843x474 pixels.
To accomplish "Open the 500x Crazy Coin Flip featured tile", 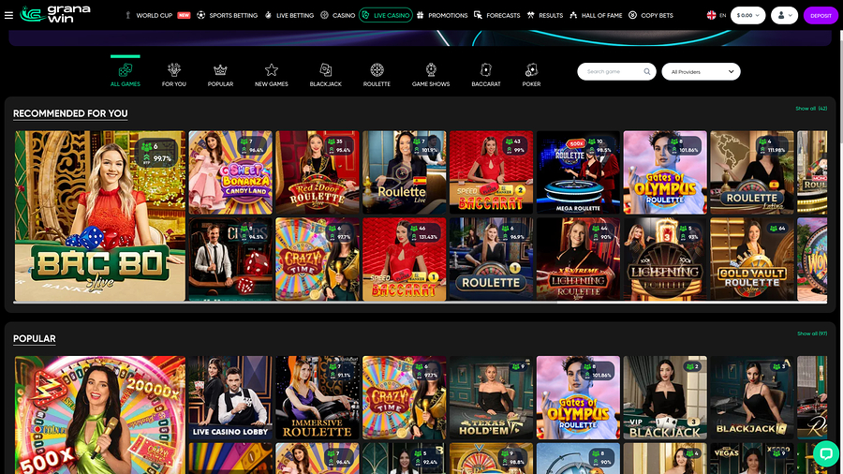I will click(100, 415).
